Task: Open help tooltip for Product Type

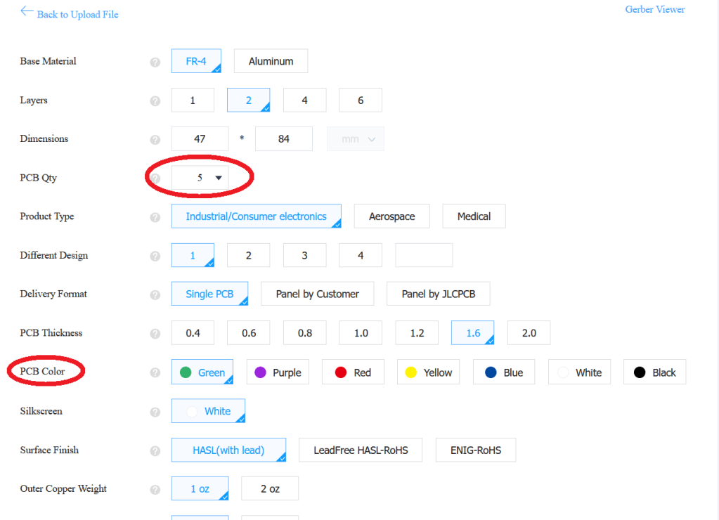Action: point(155,217)
